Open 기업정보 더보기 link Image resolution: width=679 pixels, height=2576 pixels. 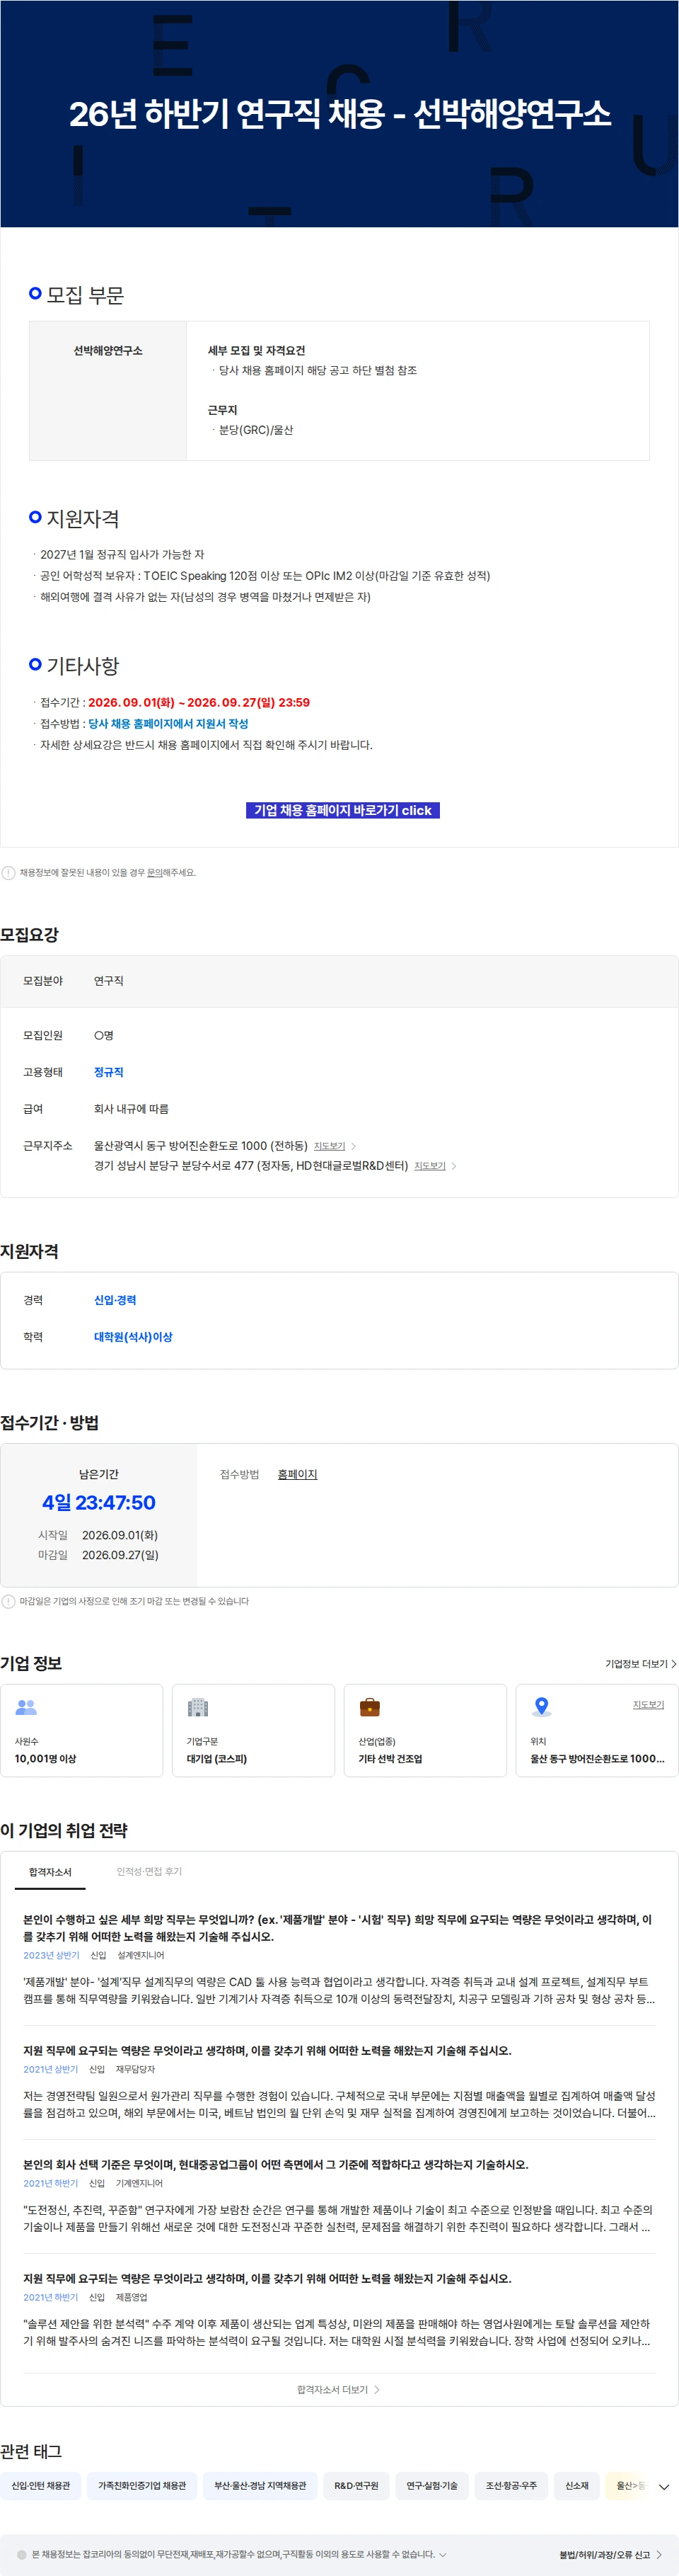click(x=640, y=1664)
